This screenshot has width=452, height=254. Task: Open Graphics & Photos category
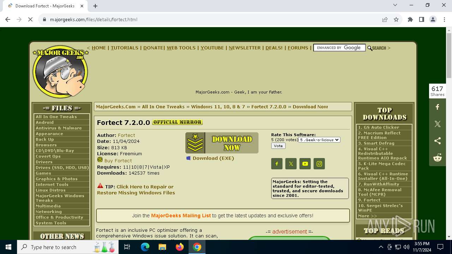coord(56,179)
